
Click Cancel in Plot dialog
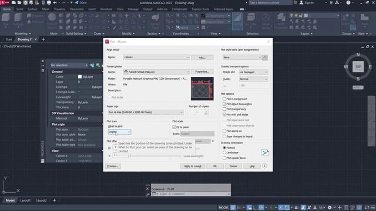pos(233,166)
